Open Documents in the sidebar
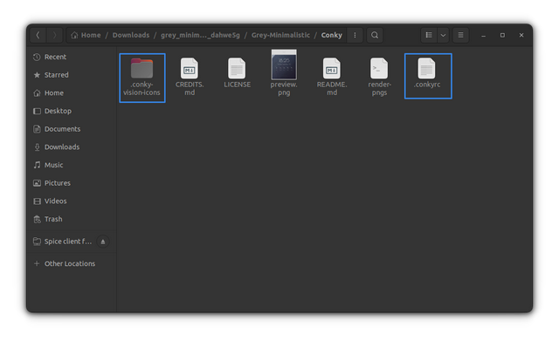 click(72, 129)
